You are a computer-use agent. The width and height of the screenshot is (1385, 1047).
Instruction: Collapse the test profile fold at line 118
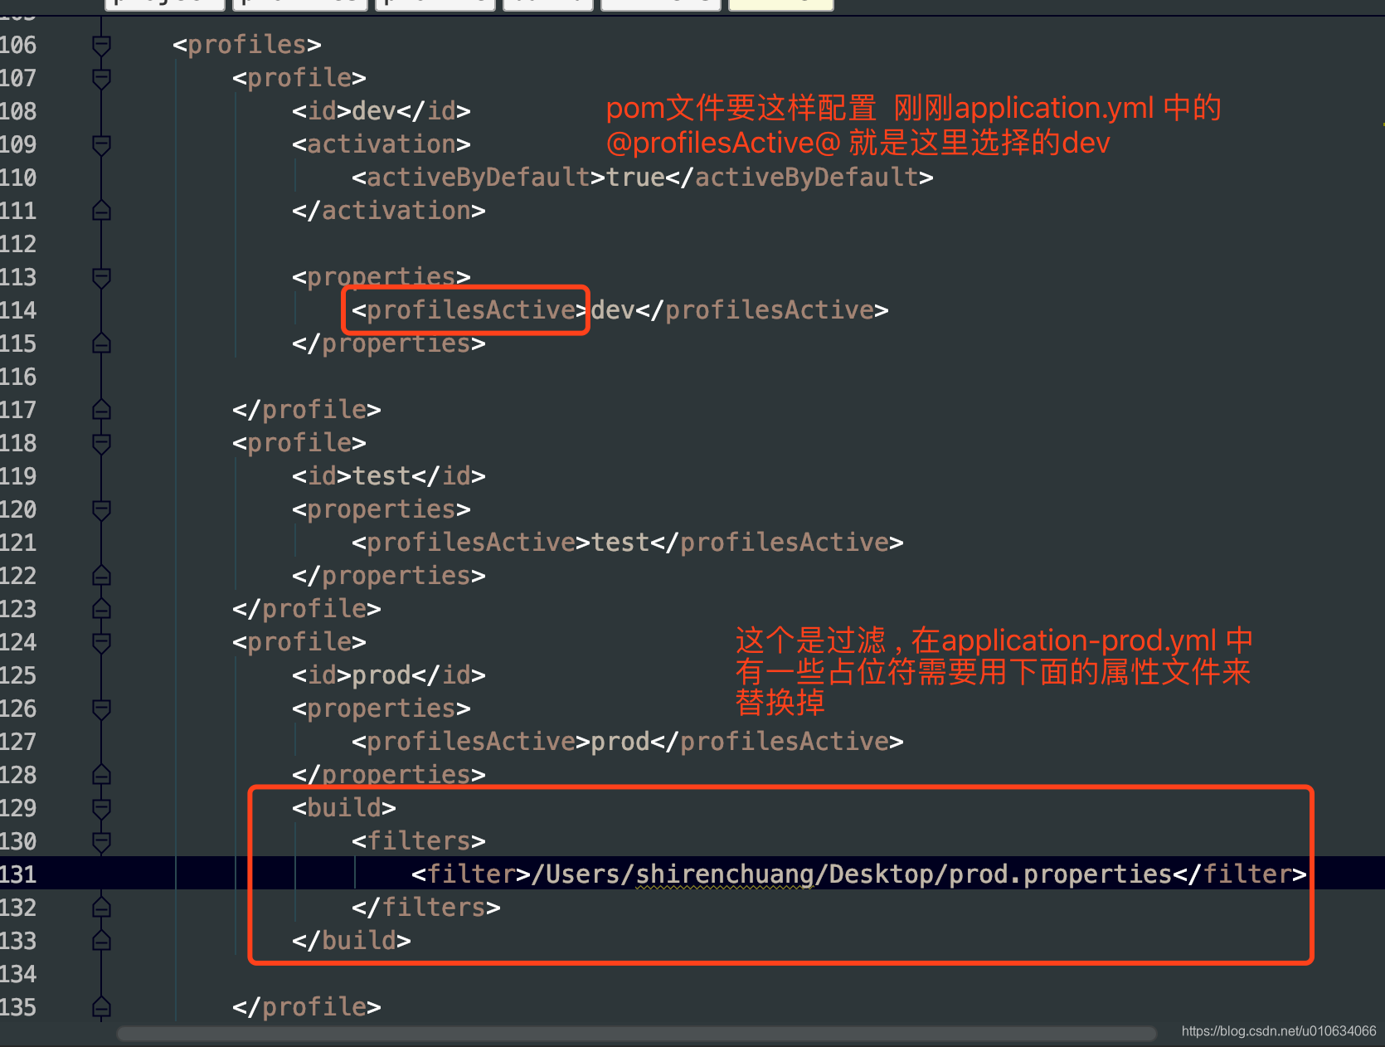101,443
